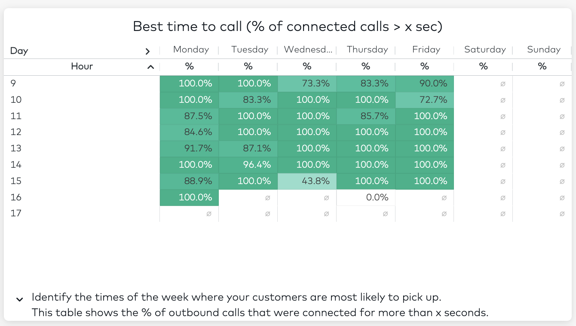Expand the Day column chevron
The width and height of the screenshot is (576, 326).
coord(147,51)
